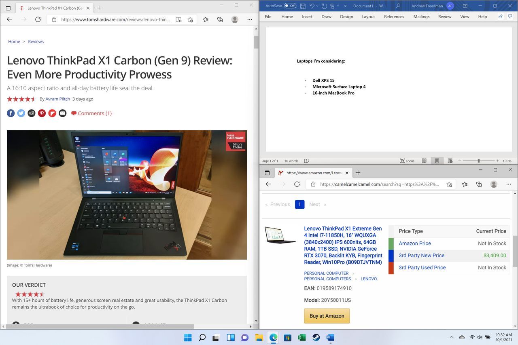Image resolution: width=518 pixels, height=345 pixels.
Task: Open the Design ribbon tab
Action: (346, 17)
